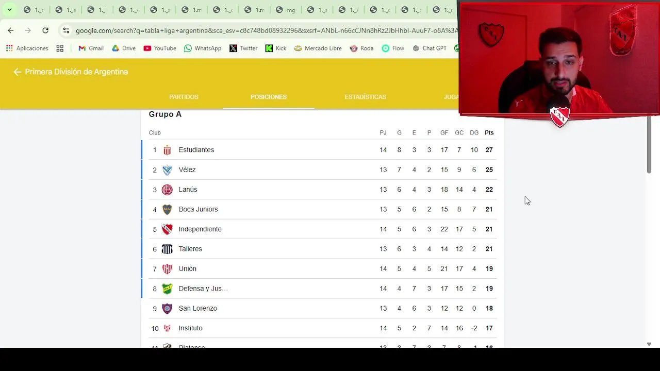Click the Mercado Libre bookmark
660x371 pixels.
coord(318,48)
